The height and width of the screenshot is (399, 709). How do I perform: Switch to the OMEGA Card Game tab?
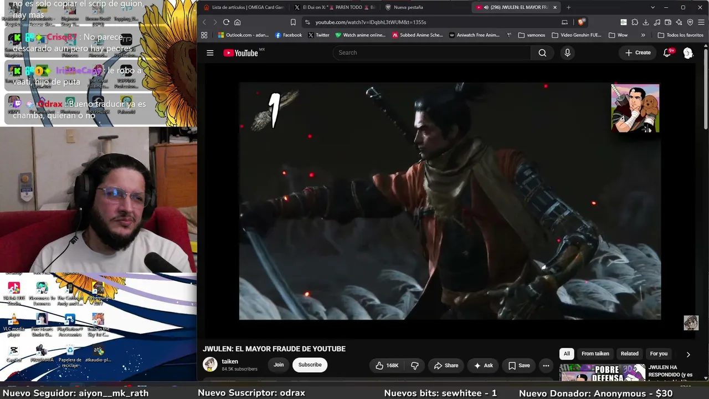pos(244,7)
